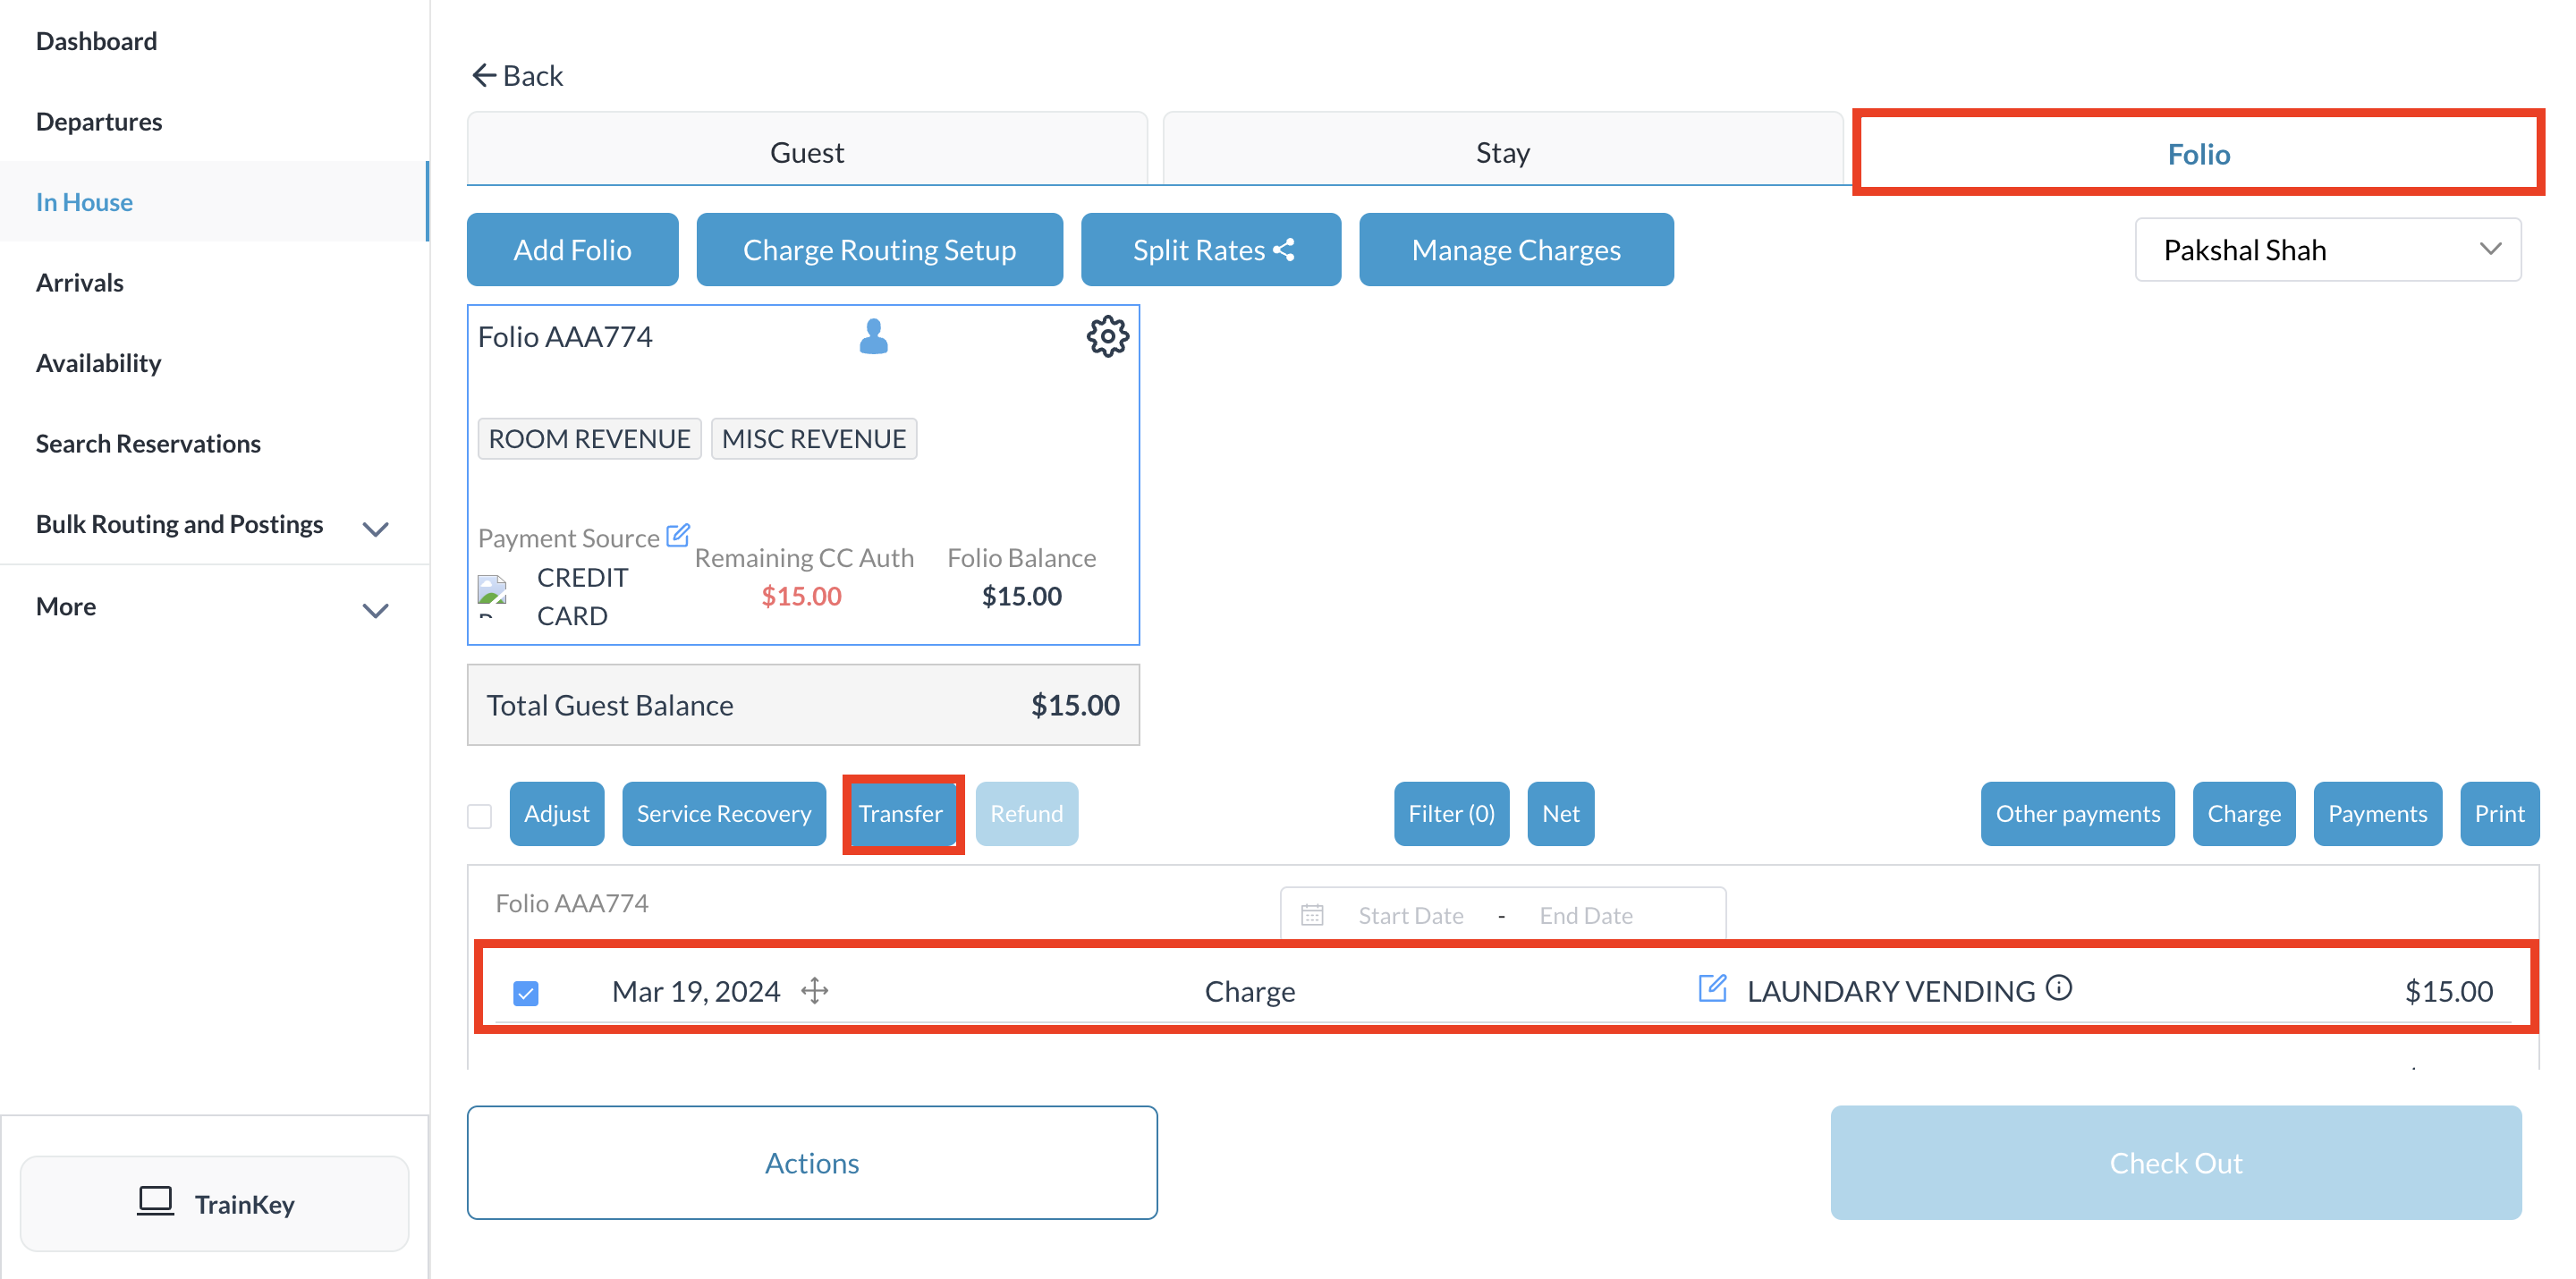Edit the LAUNDARY VENDING charge icon
Screen dimensions: 2576x1279
(1712, 989)
